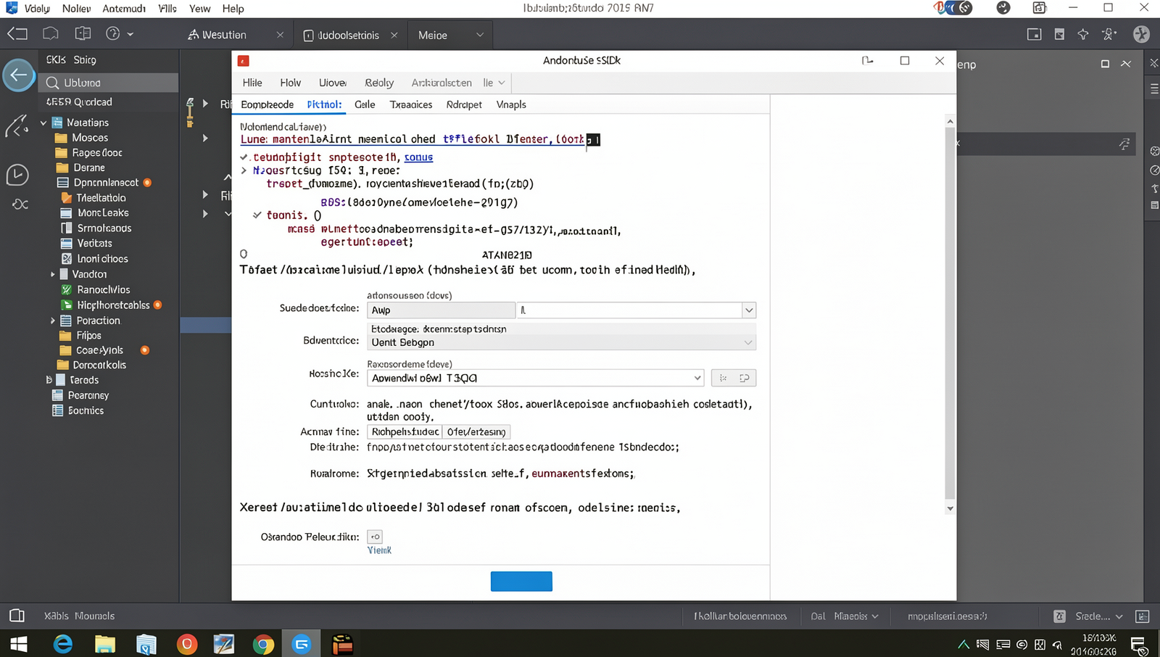Toggle checkmark beside toonis line
The image size is (1160, 657).
pyautogui.click(x=257, y=215)
